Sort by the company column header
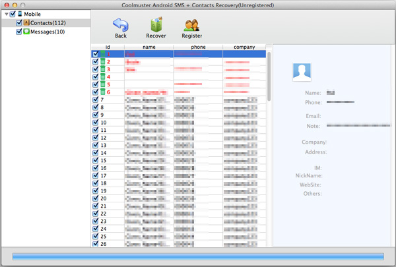Screen dimensions: 396x267 click(244, 47)
